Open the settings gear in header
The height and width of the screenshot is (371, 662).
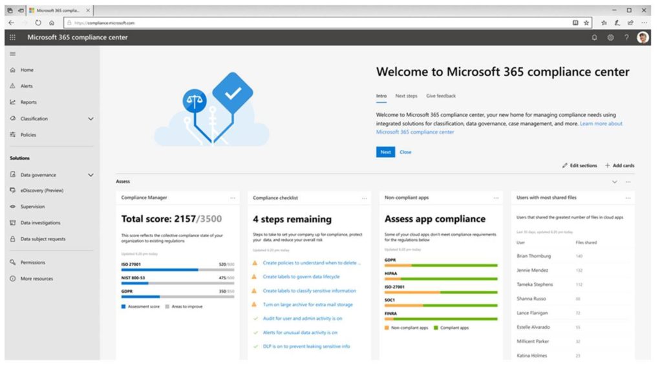tap(610, 37)
